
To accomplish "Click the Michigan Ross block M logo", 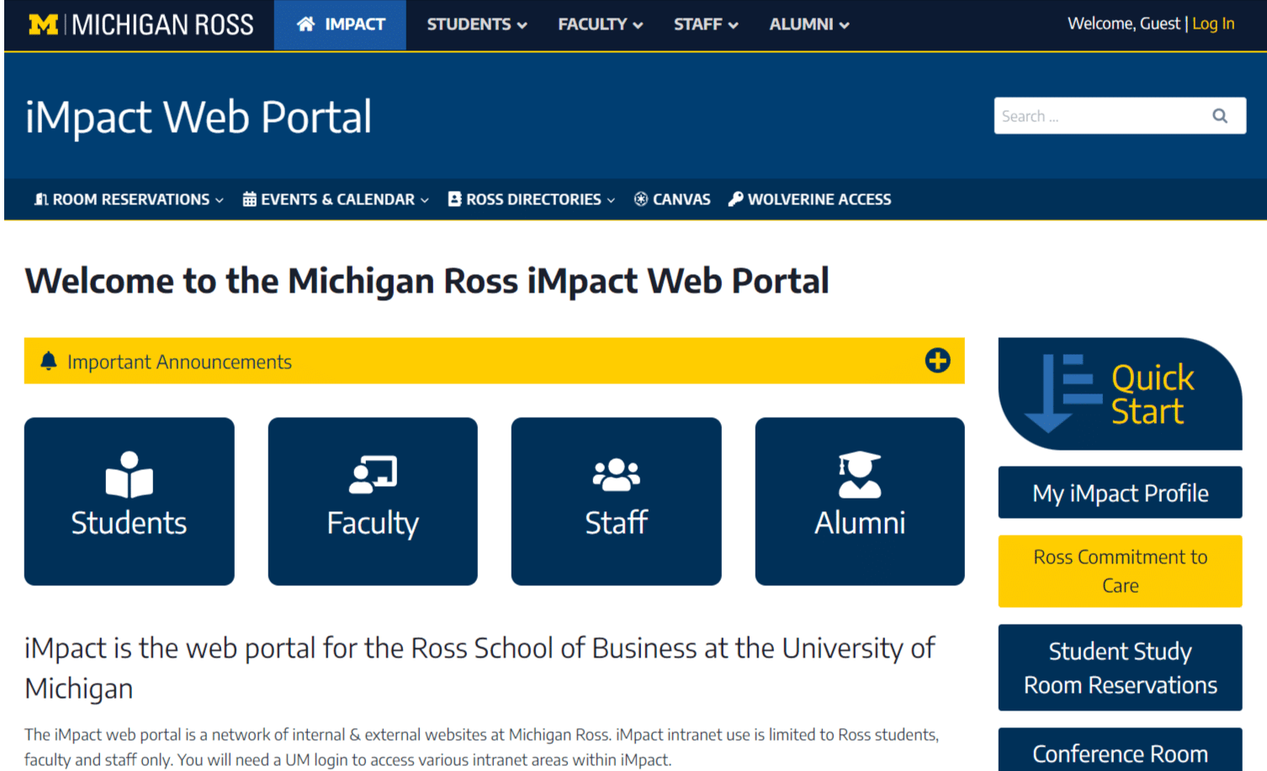I will 44,24.
